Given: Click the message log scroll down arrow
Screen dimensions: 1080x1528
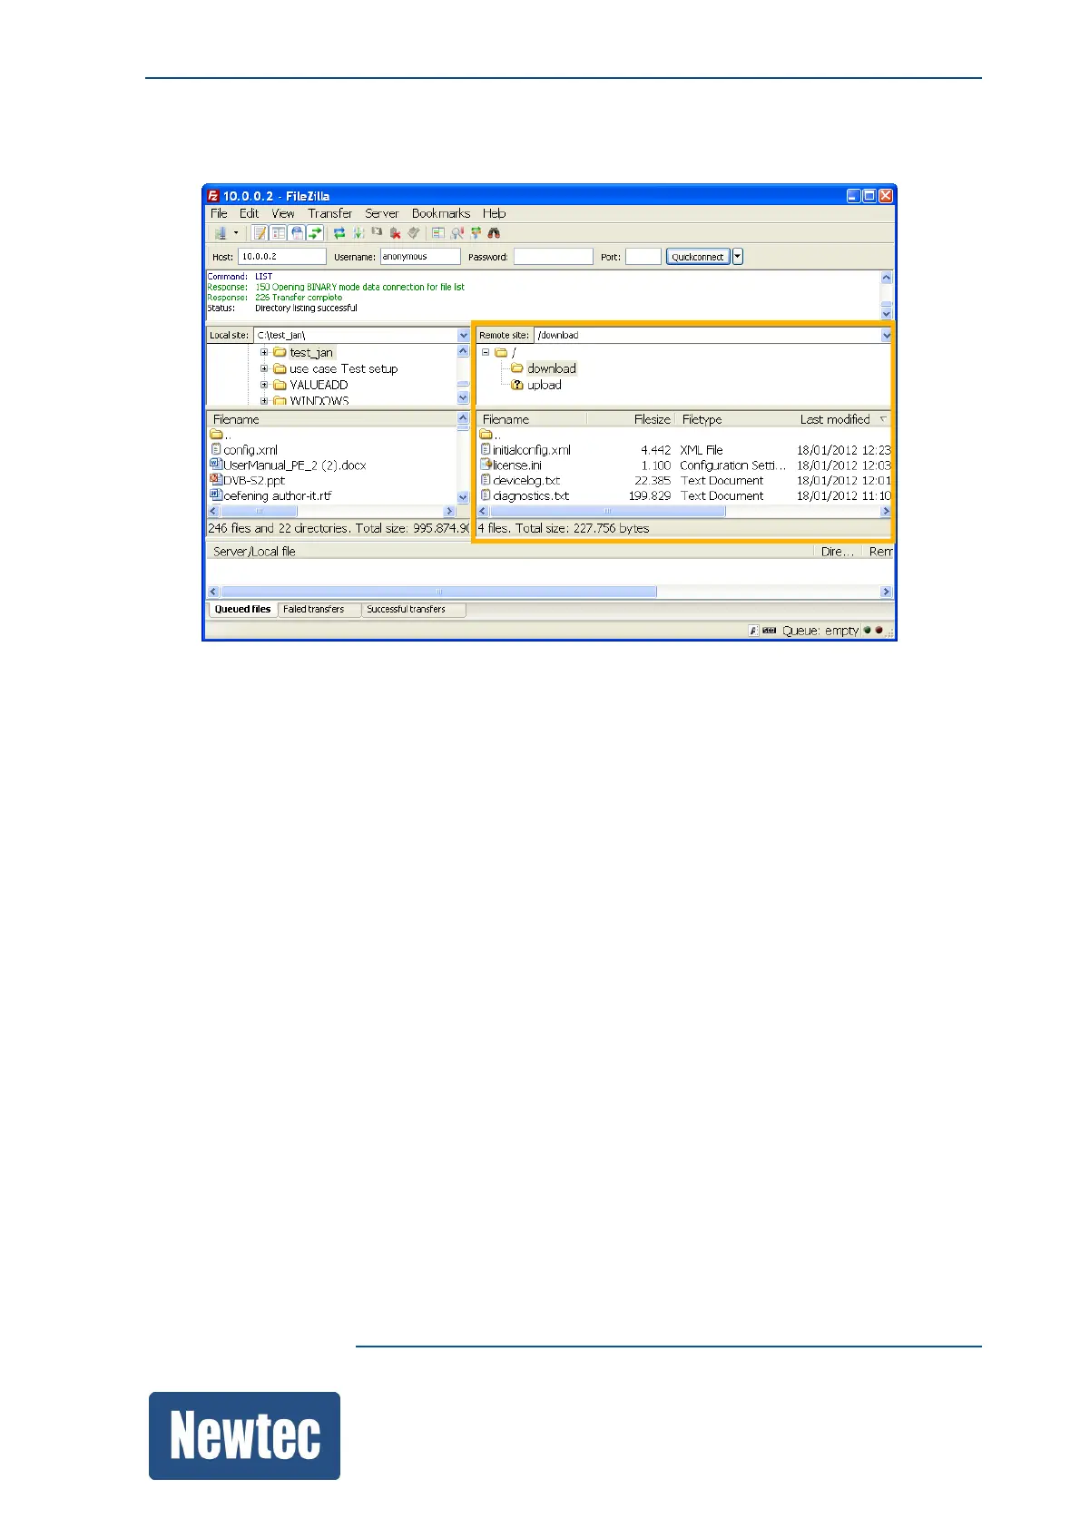Looking at the screenshot, I should (x=887, y=312).
